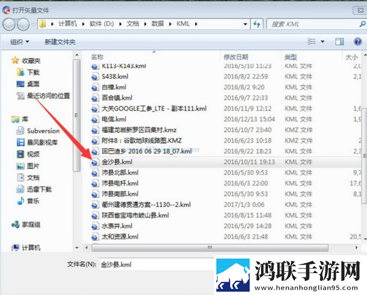This screenshot has height=295, width=367.
Task: Select 大关GOOGLE工参_LTE - 副本111.kml
Action: (154, 108)
